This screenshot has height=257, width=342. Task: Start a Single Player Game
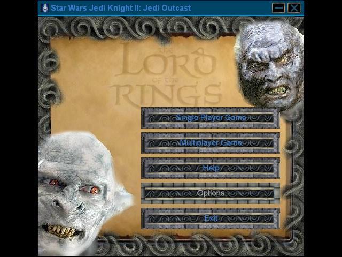point(211,118)
